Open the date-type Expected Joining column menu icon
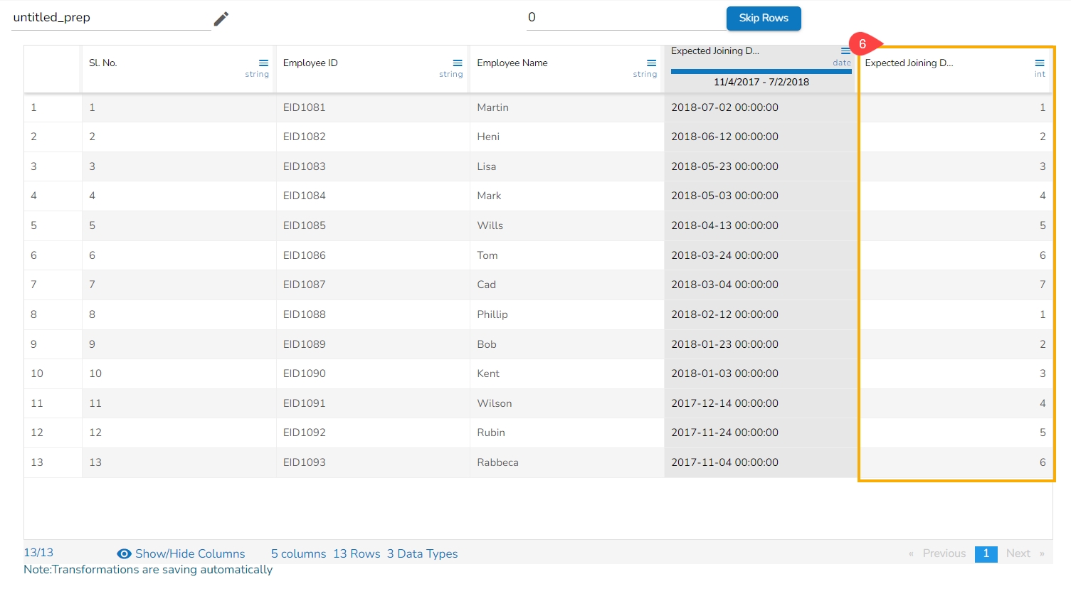Image resolution: width=1071 pixels, height=589 pixels. pyautogui.click(x=845, y=51)
